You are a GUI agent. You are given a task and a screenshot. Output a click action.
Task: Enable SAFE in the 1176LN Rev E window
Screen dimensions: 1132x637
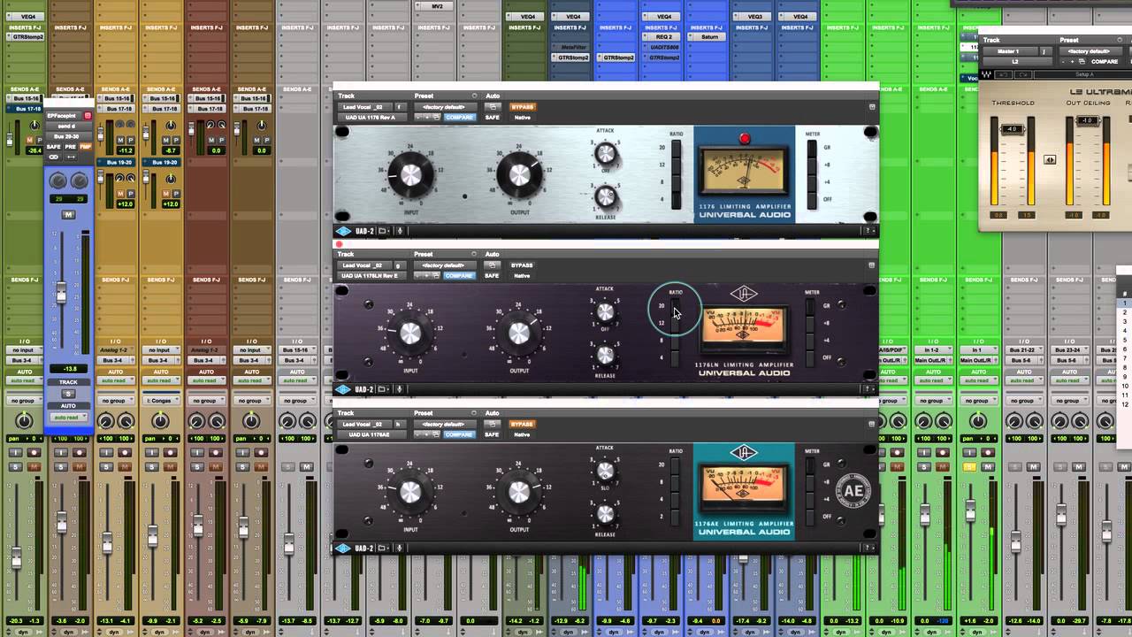(x=492, y=275)
